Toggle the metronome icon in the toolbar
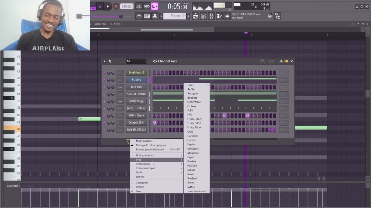This screenshot has height=208, width=371. [139, 16]
